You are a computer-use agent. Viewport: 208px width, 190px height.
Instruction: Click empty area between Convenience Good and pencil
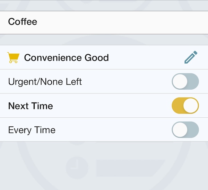pos(147,57)
